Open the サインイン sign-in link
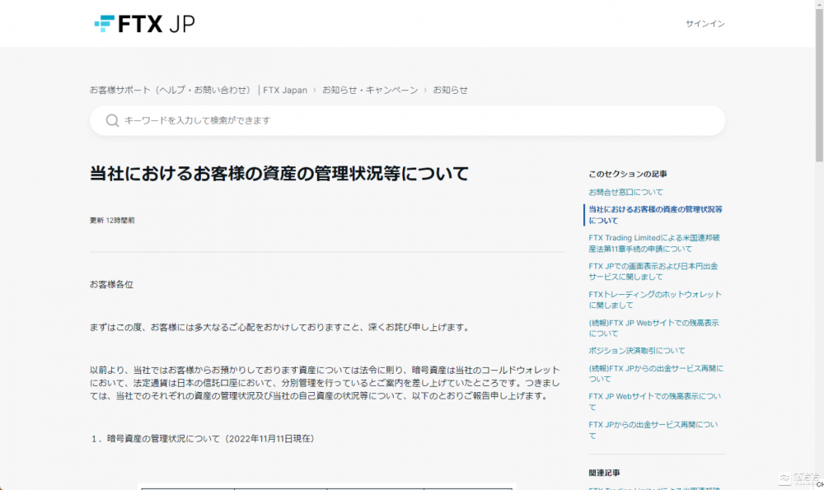The height and width of the screenshot is (490, 824). coord(704,24)
